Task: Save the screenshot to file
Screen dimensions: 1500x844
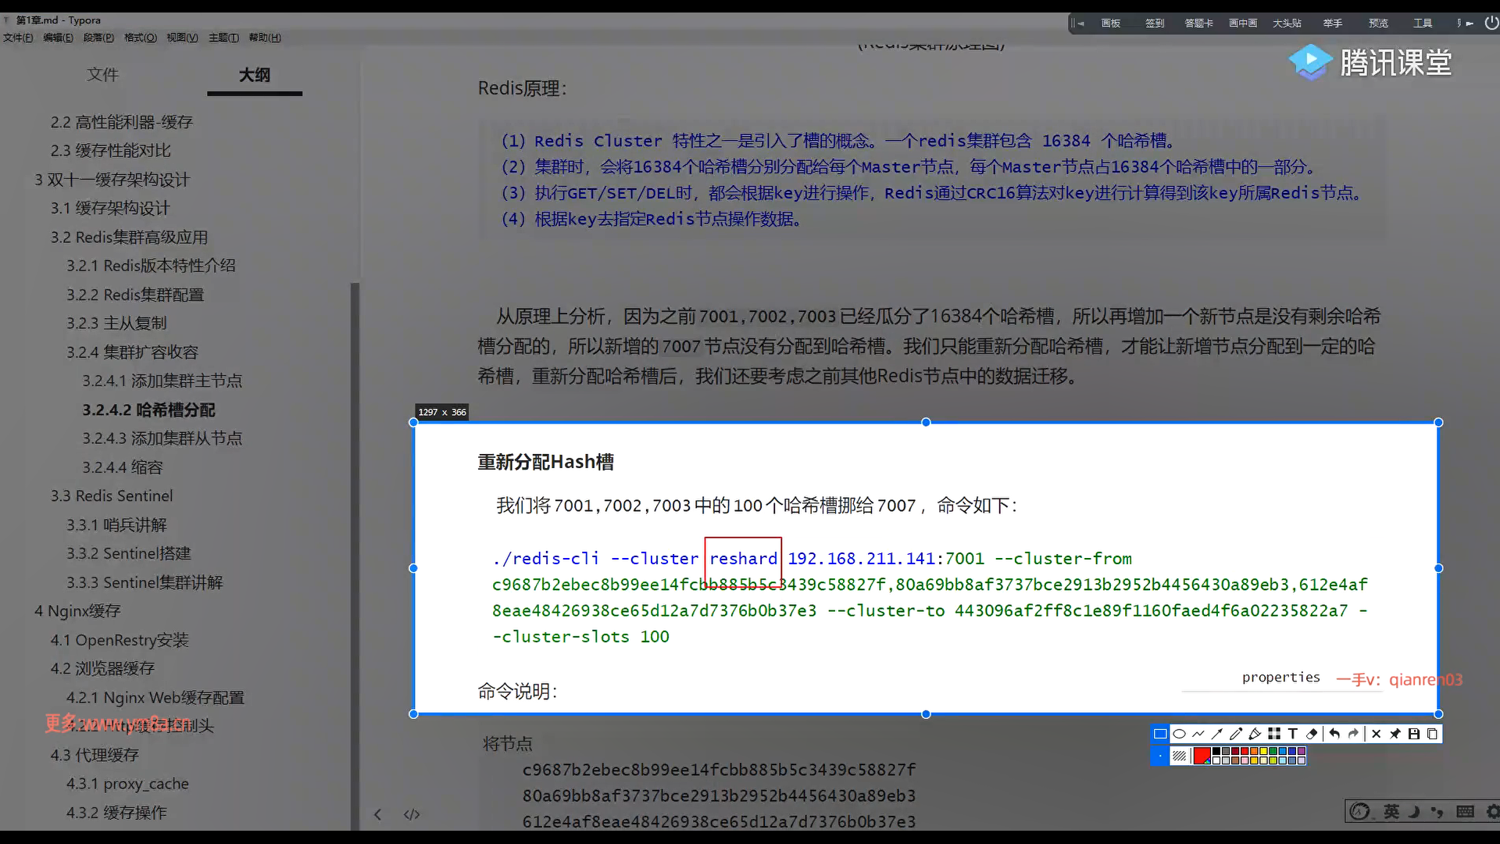Action: click(1414, 734)
